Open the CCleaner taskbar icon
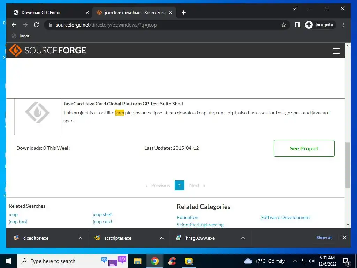Image resolution: width=357 pixels, height=268 pixels. tap(172, 261)
